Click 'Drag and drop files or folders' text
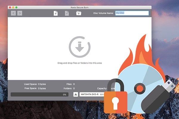 click(80, 63)
